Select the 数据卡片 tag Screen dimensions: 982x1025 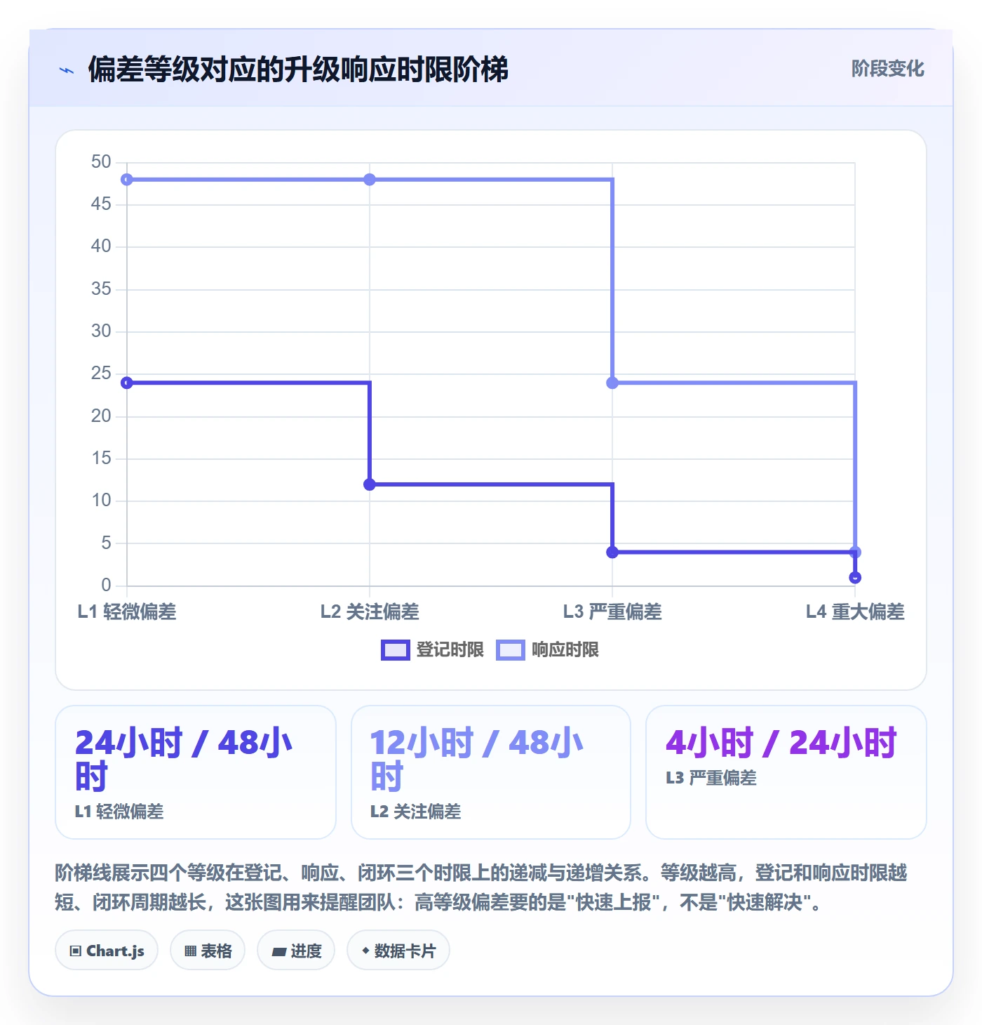[x=398, y=951]
